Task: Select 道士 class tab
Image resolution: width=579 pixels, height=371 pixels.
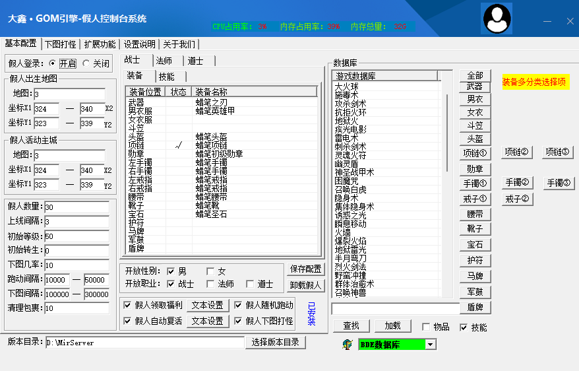Action: (200, 61)
